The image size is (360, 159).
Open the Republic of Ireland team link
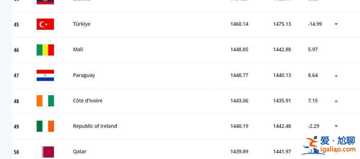[x=95, y=126]
